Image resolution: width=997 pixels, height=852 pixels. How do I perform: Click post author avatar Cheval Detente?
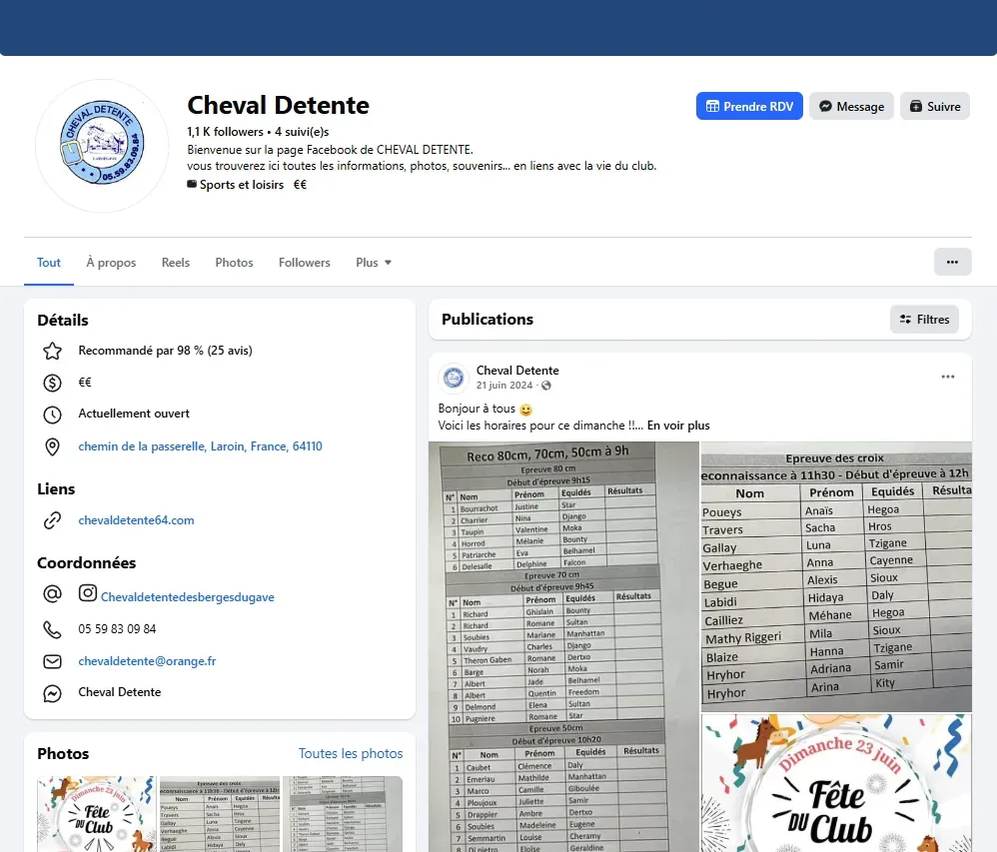click(x=454, y=379)
